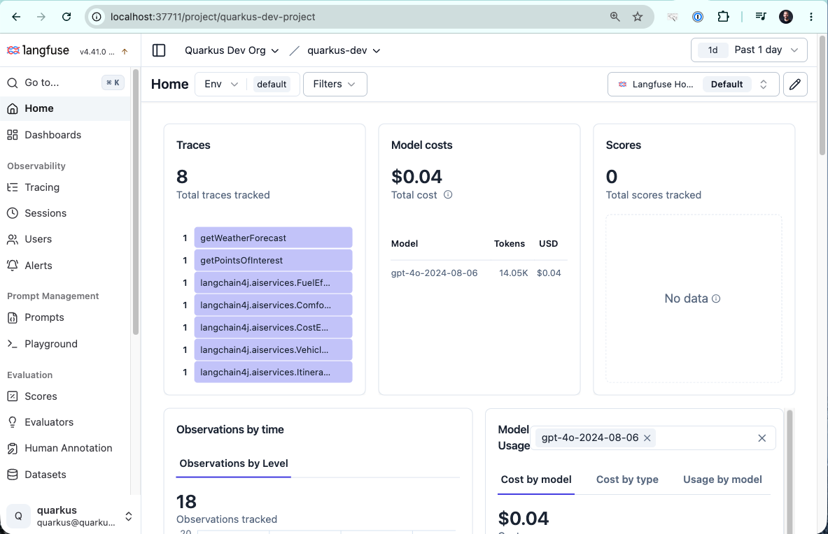The width and height of the screenshot is (828, 534).
Task: Open the Go to search box
Action: [66, 82]
